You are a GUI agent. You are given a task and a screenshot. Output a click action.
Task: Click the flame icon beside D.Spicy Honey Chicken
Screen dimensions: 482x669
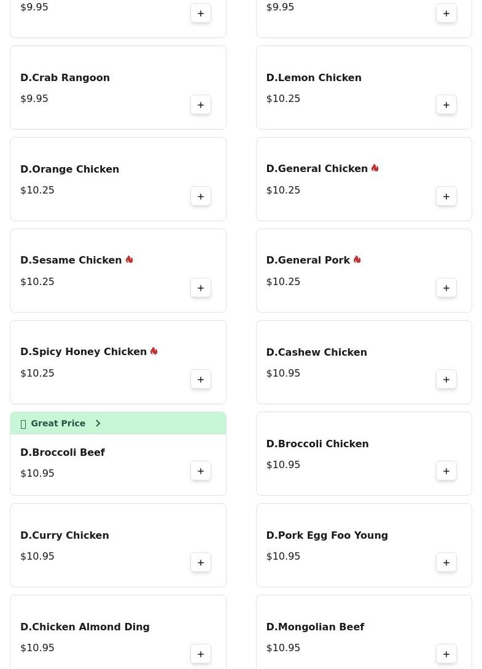coord(154,351)
